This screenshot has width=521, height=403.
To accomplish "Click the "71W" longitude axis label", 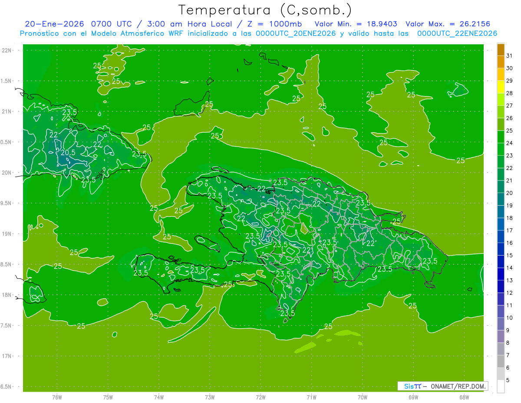I will [x=311, y=397].
